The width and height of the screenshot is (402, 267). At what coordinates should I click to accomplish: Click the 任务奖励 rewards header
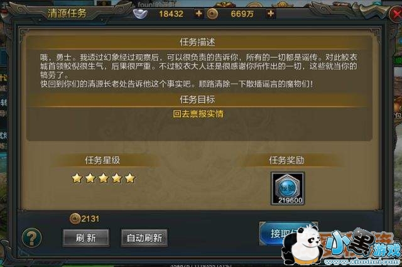286,160
